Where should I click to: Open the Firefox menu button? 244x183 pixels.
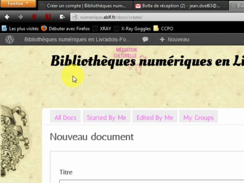[x=18, y=3]
